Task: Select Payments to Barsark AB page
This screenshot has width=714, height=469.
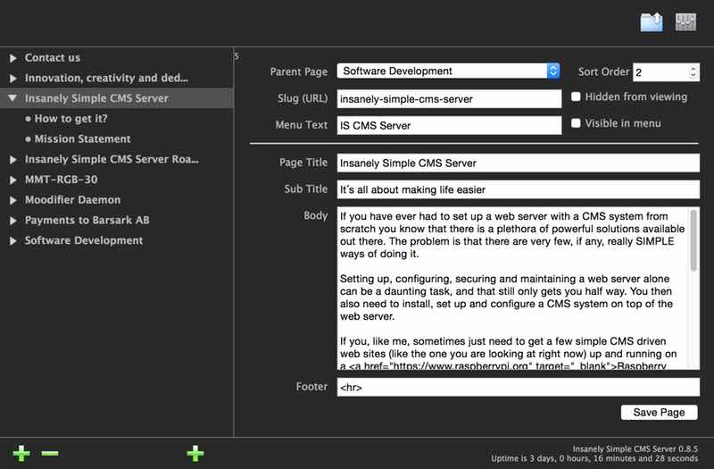Action: pos(87,220)
